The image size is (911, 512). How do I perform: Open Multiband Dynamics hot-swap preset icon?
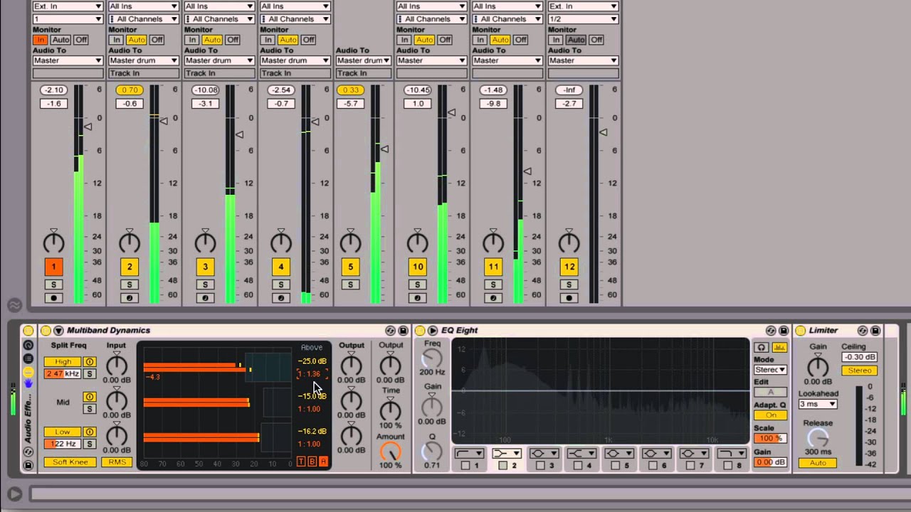click(390, 331)
